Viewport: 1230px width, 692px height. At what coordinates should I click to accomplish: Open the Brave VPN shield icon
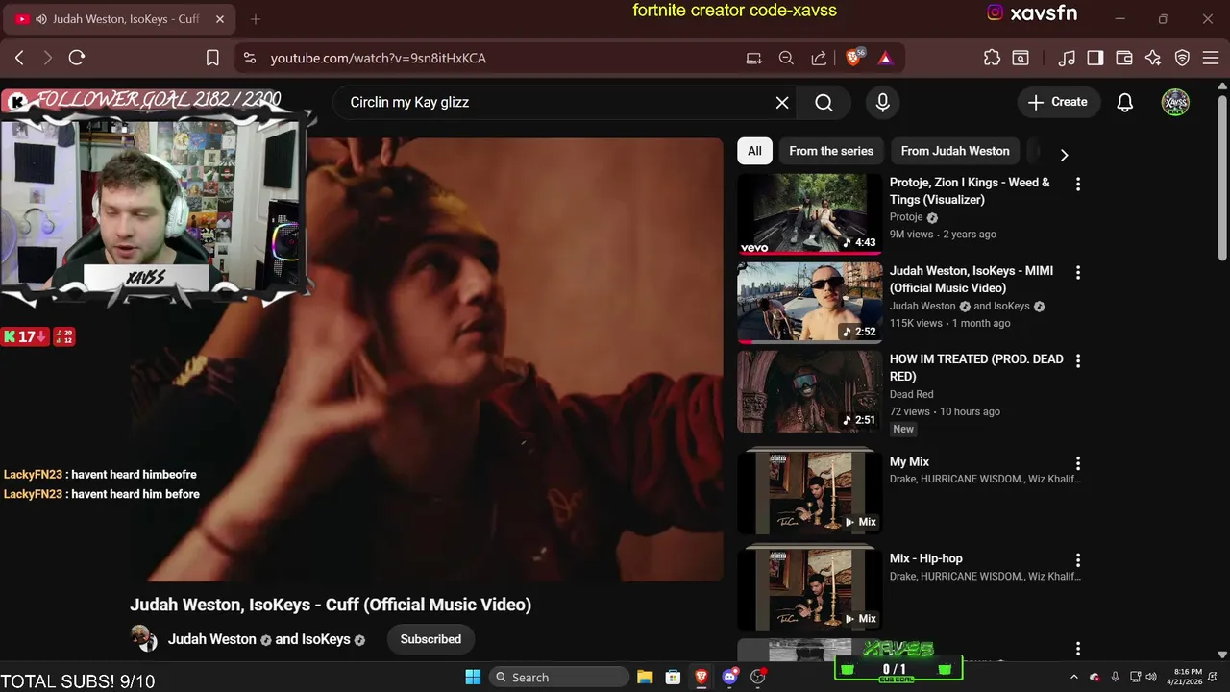(x=1183, y=58)
